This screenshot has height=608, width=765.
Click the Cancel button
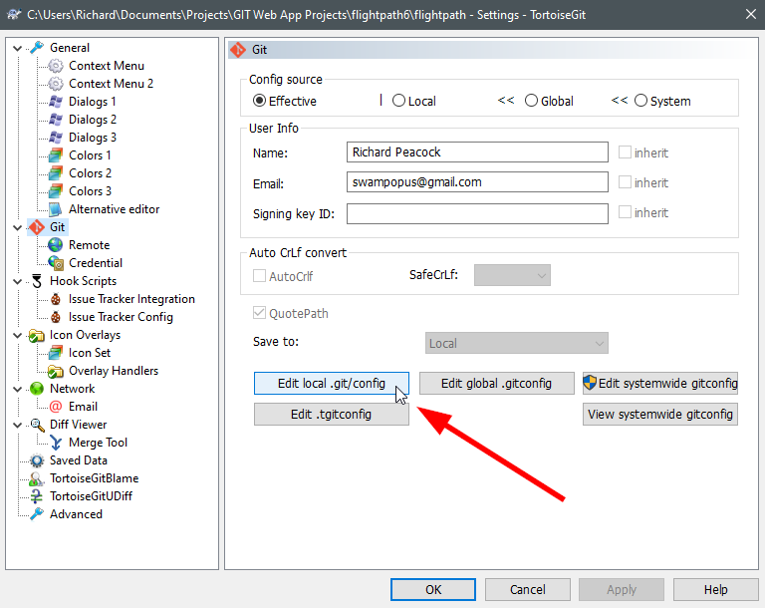(x=527, y=589)
